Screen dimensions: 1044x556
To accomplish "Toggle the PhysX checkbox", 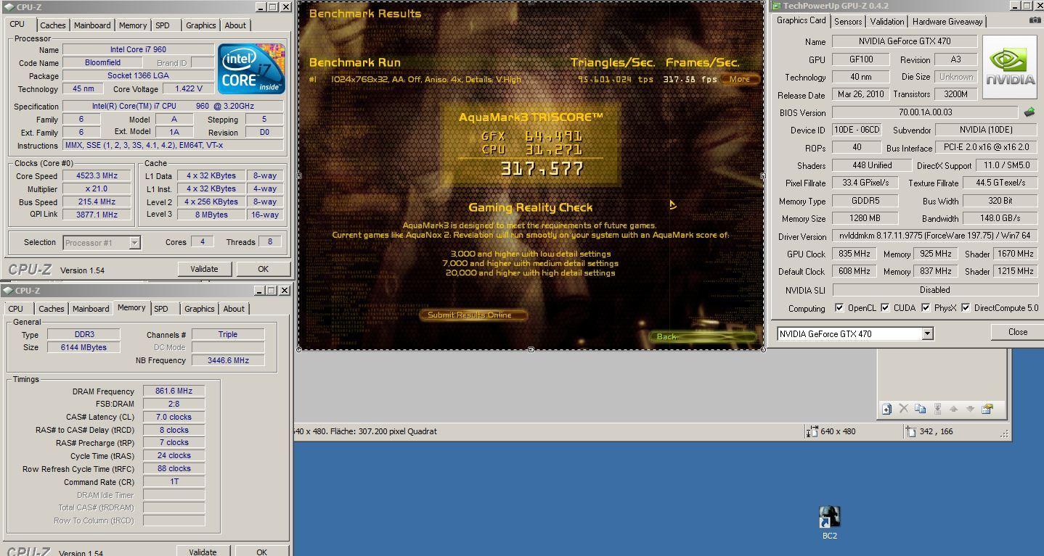I will tap(926, 308).
